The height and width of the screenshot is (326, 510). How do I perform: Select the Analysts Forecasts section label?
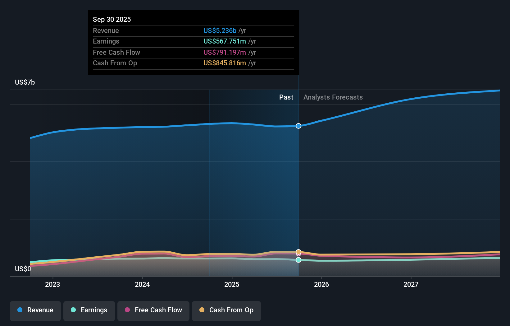(333, 97)
